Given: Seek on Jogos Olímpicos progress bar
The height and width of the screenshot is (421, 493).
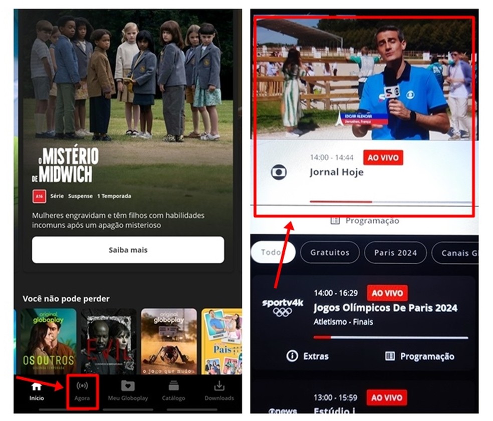Looking at the screenshot, I should pos(391,337).
